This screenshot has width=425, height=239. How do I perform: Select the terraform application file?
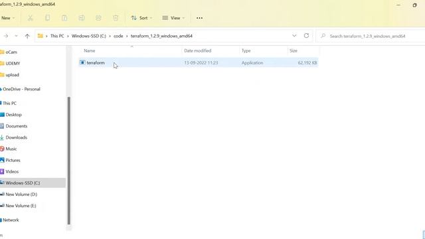199,62
